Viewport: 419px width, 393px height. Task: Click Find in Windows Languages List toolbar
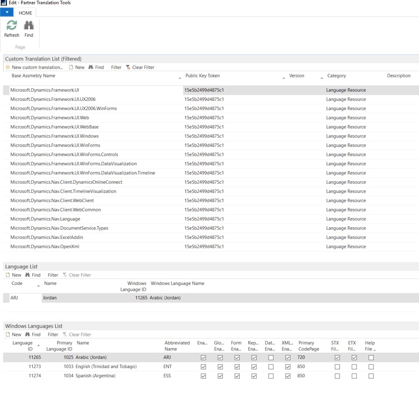coord(33,334)
